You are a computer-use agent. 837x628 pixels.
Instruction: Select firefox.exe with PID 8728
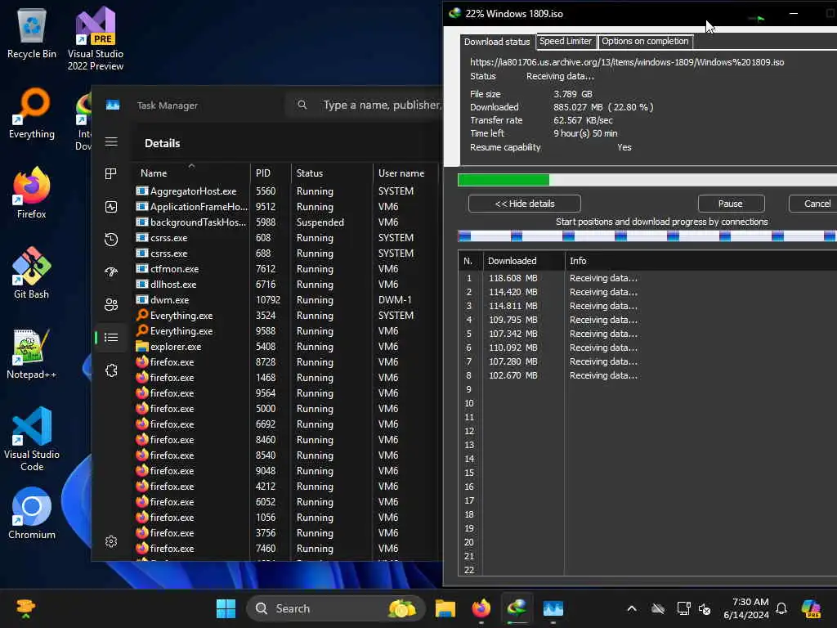click(x=287, y=362)
